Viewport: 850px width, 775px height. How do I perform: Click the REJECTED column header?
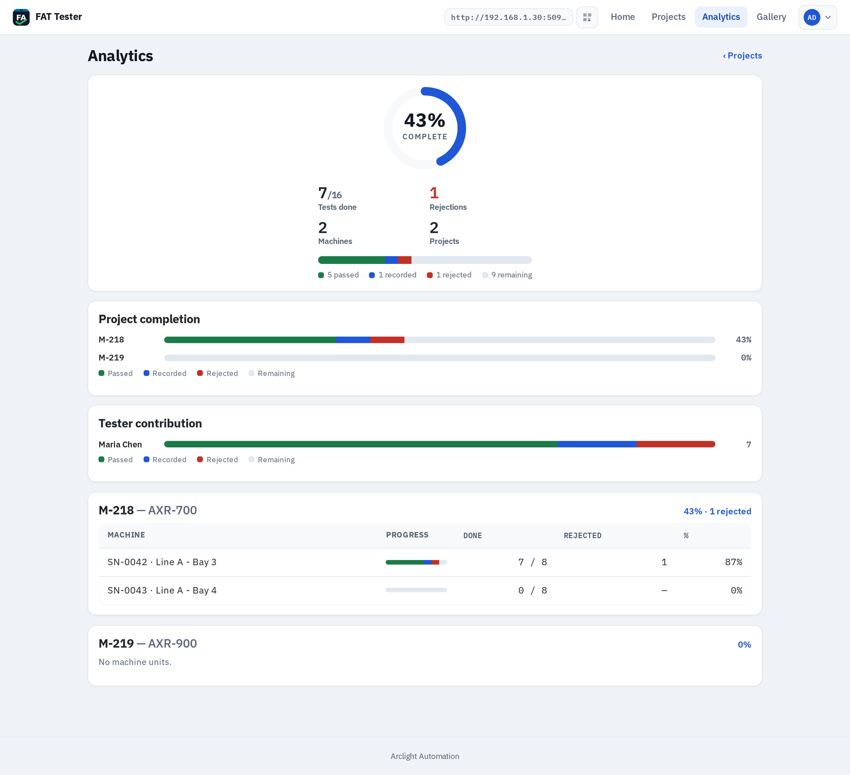[x=583, y=536]
